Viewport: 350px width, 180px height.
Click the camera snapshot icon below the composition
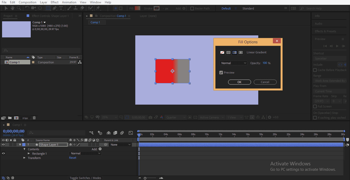pos(150,117)
